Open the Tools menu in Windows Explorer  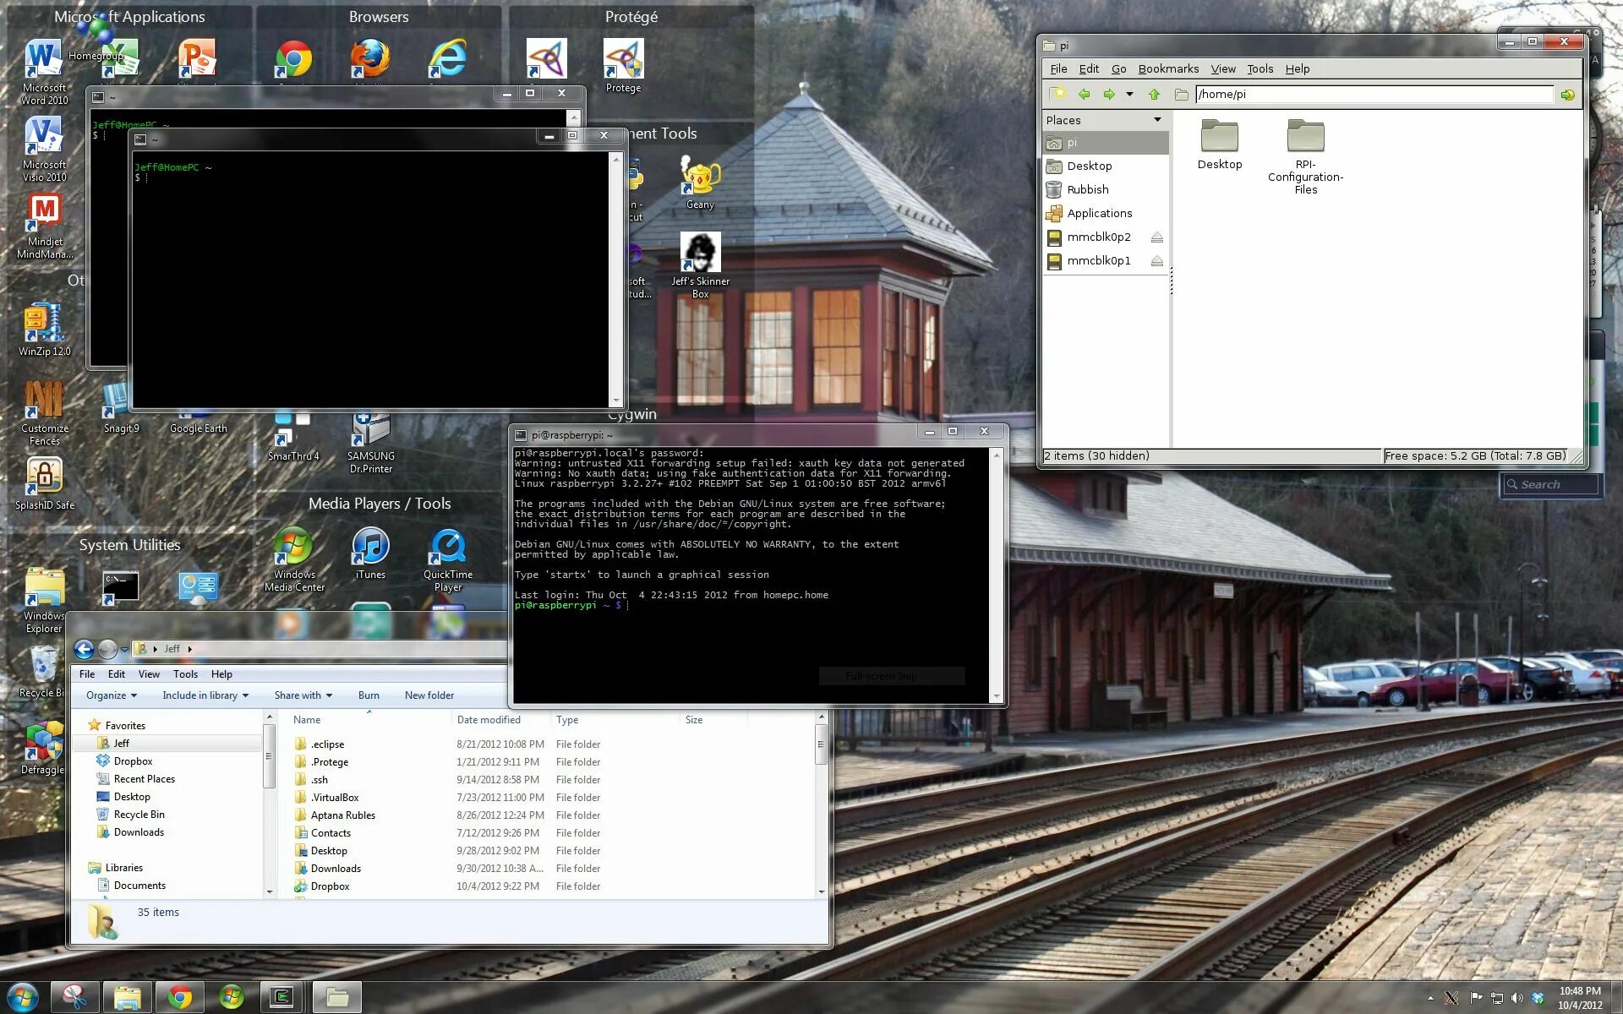(185, 674)
